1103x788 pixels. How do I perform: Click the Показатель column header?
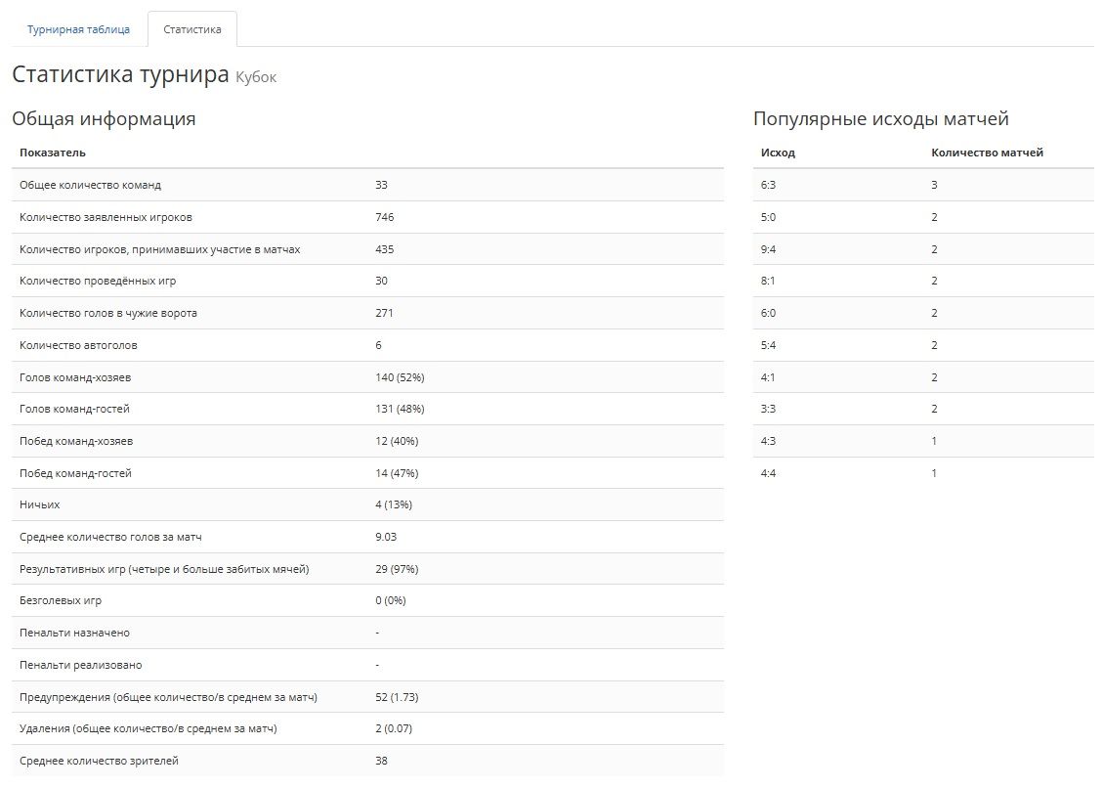pos(53,153)
